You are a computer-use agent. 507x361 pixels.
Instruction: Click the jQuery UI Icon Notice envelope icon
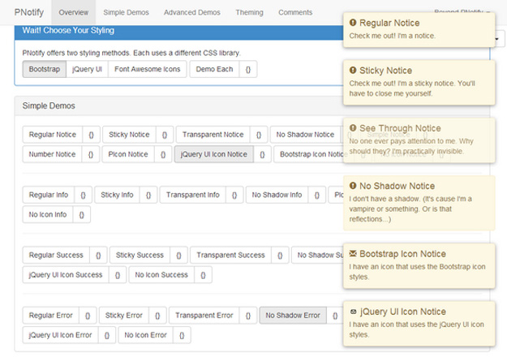(x=353, y=312)
